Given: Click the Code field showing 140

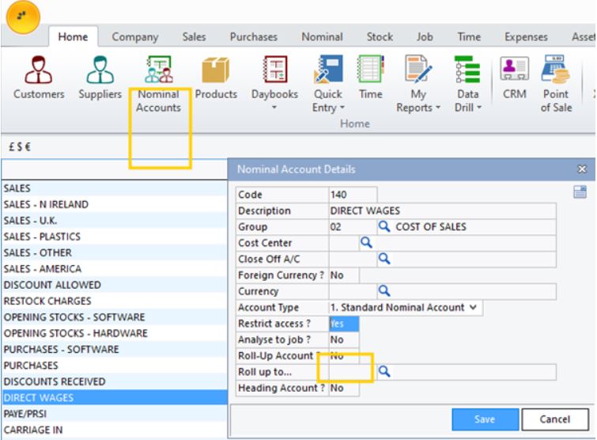Looking at the screenshot, I should (x=353, y=195).
